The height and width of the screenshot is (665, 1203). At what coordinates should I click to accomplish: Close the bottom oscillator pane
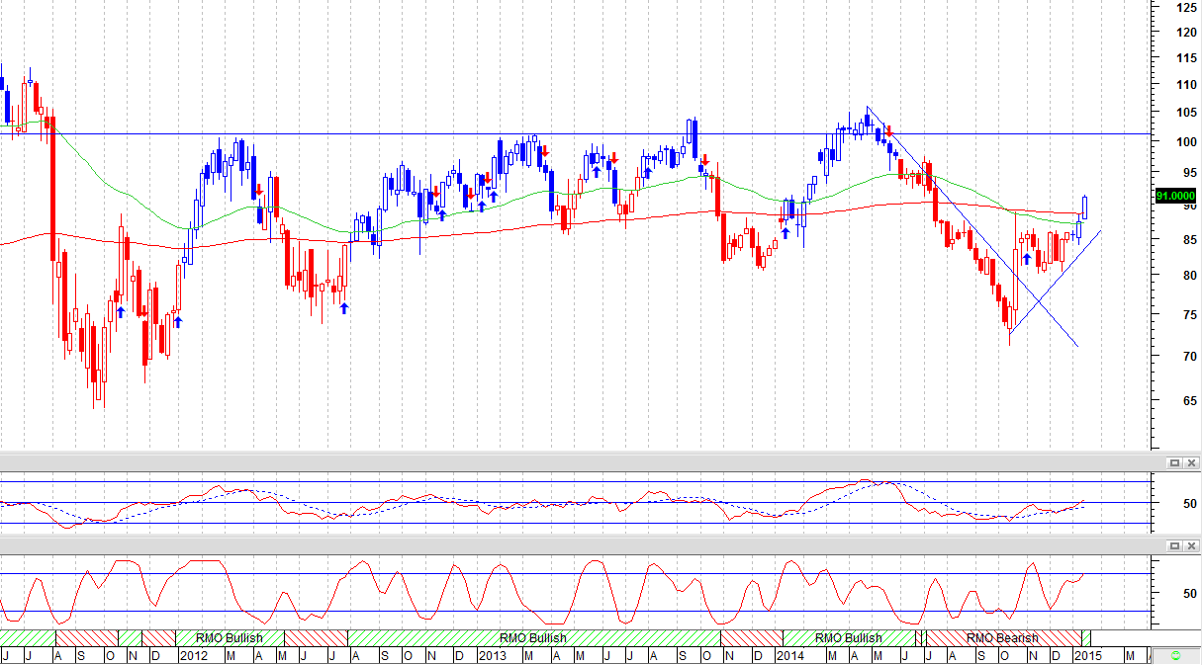1190,545
